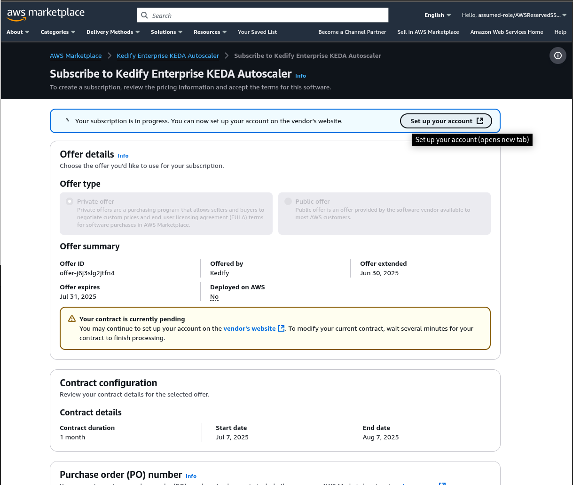Change language via English dropdown
The width and height of the screenshot is (573, 485).
point(438,15)
